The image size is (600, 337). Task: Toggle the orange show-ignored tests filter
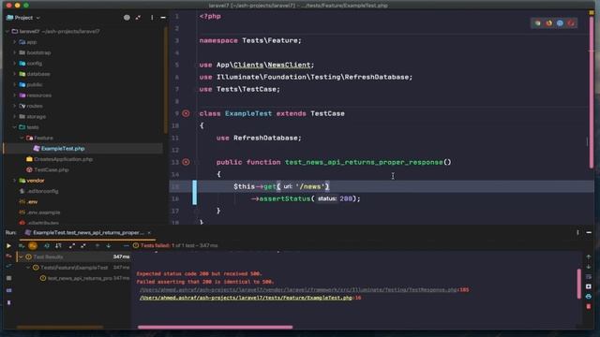33,245
